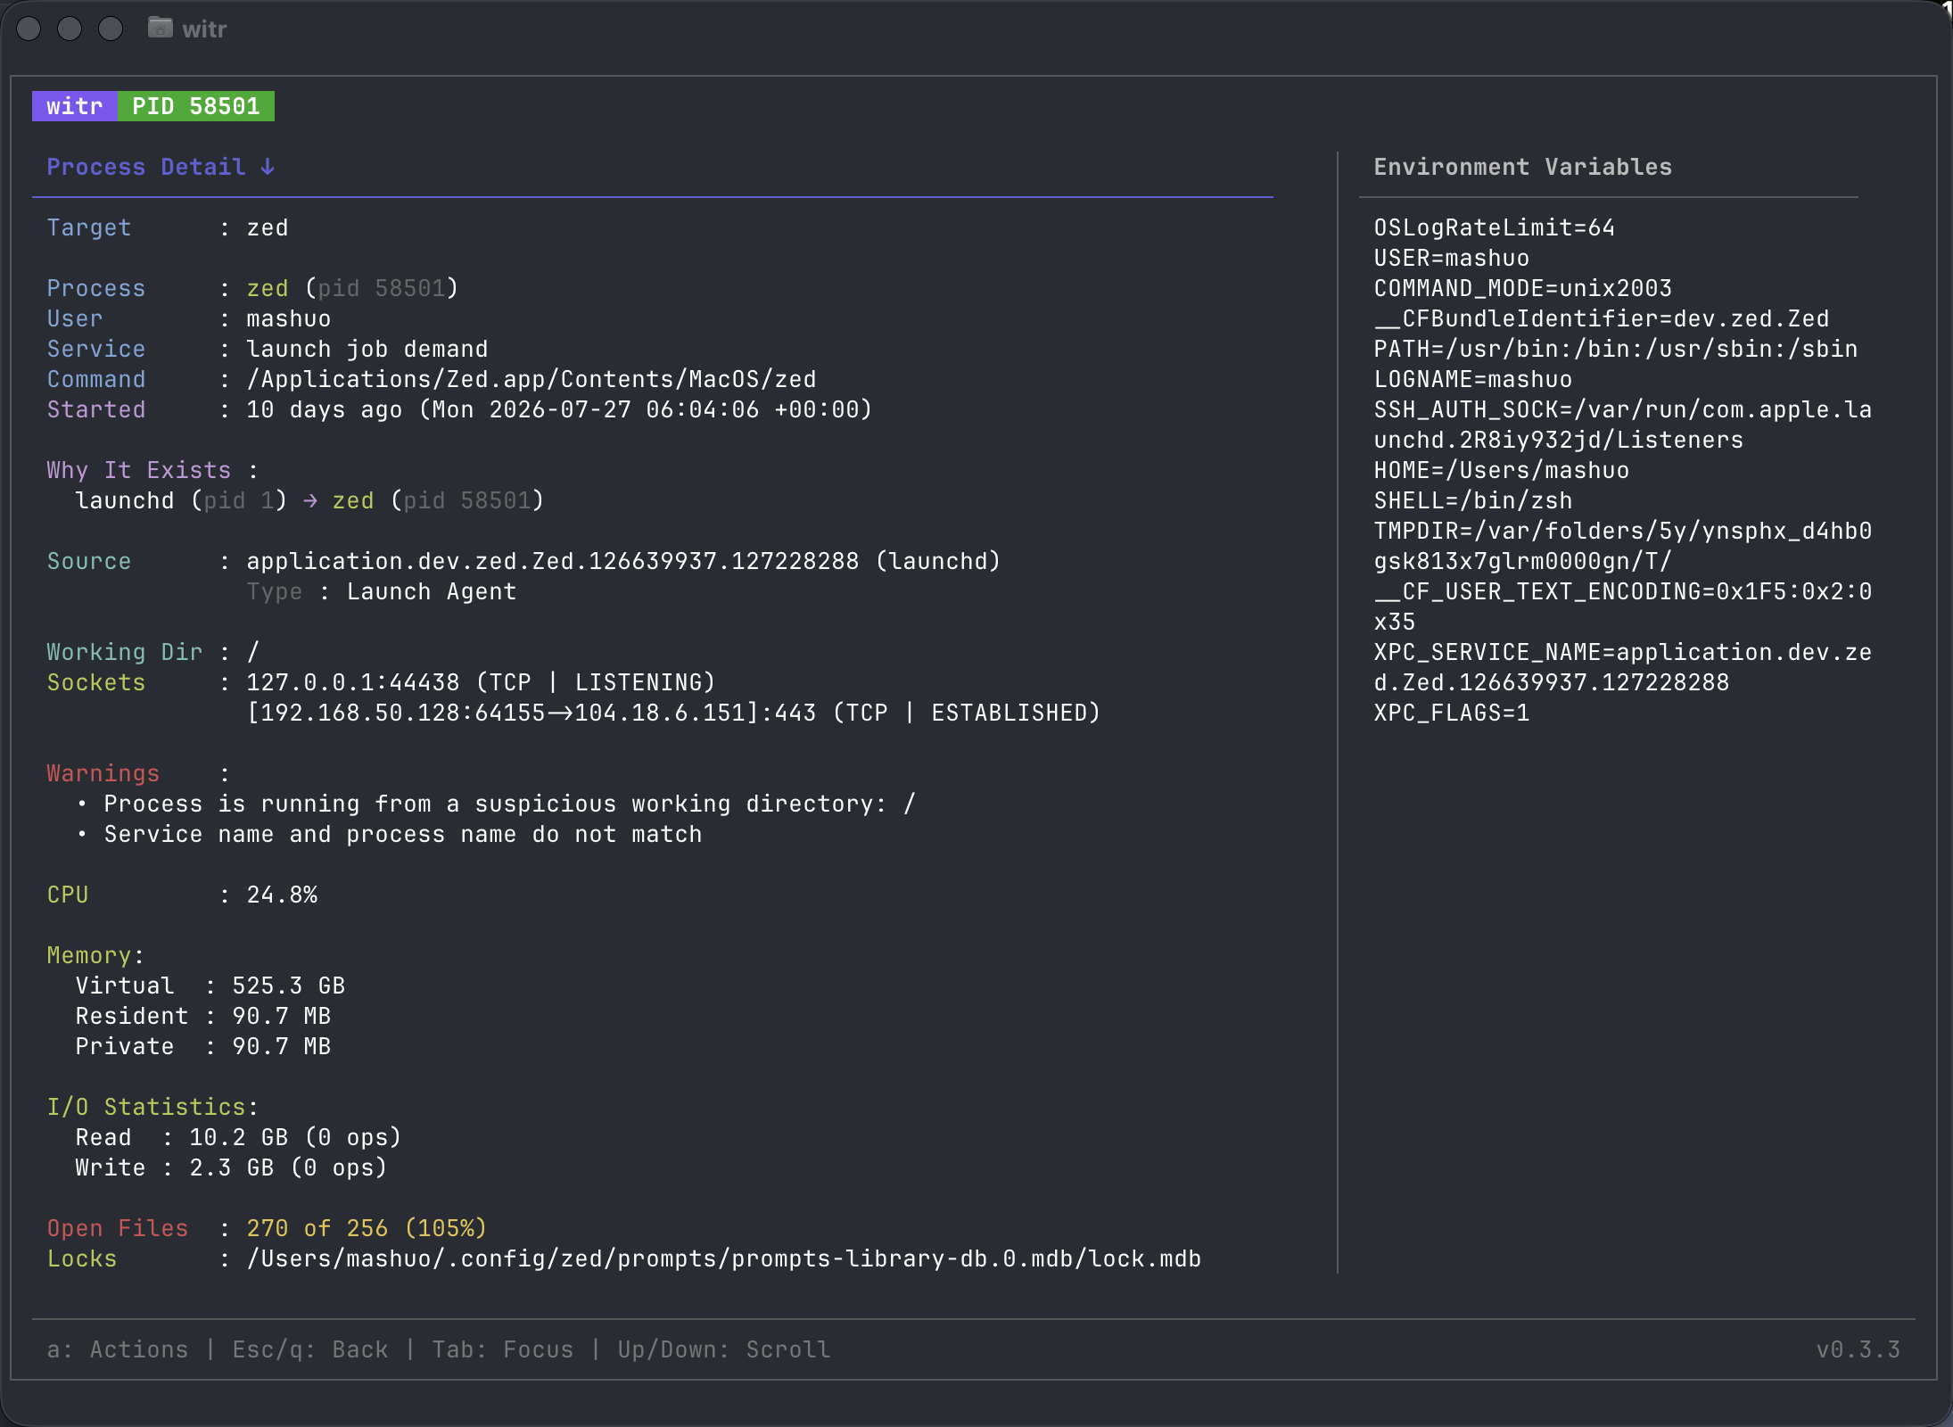Click the OSLogRateLimit=64 variable

(x=1495, y=227)
